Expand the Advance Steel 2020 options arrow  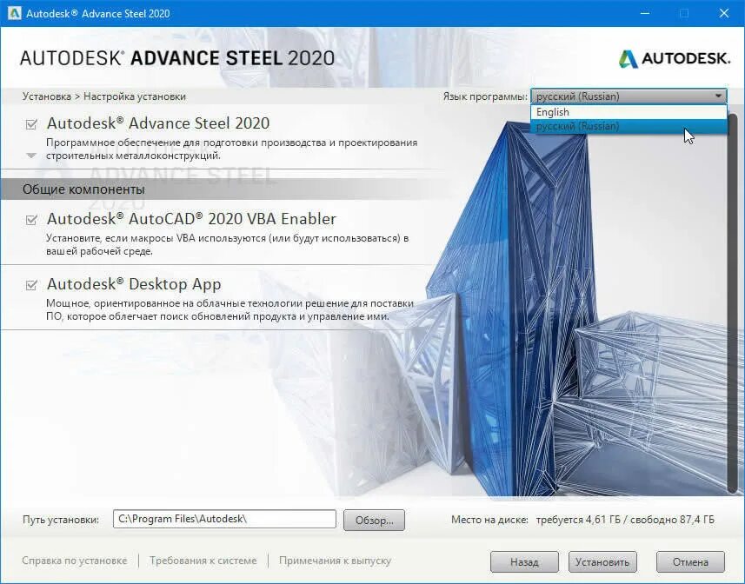tap(31, 156)
